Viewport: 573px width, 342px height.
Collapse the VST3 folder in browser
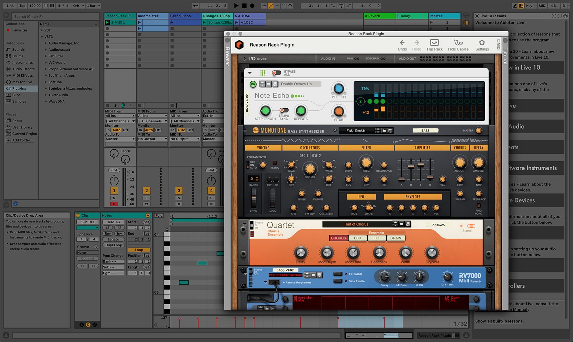pos(41,37)
